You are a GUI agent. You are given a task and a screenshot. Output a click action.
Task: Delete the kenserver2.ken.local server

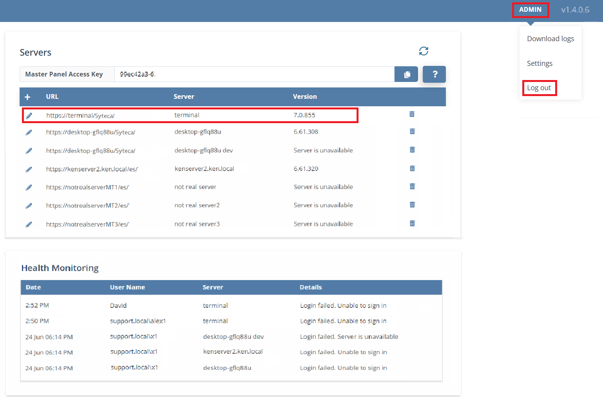point(412,168)
